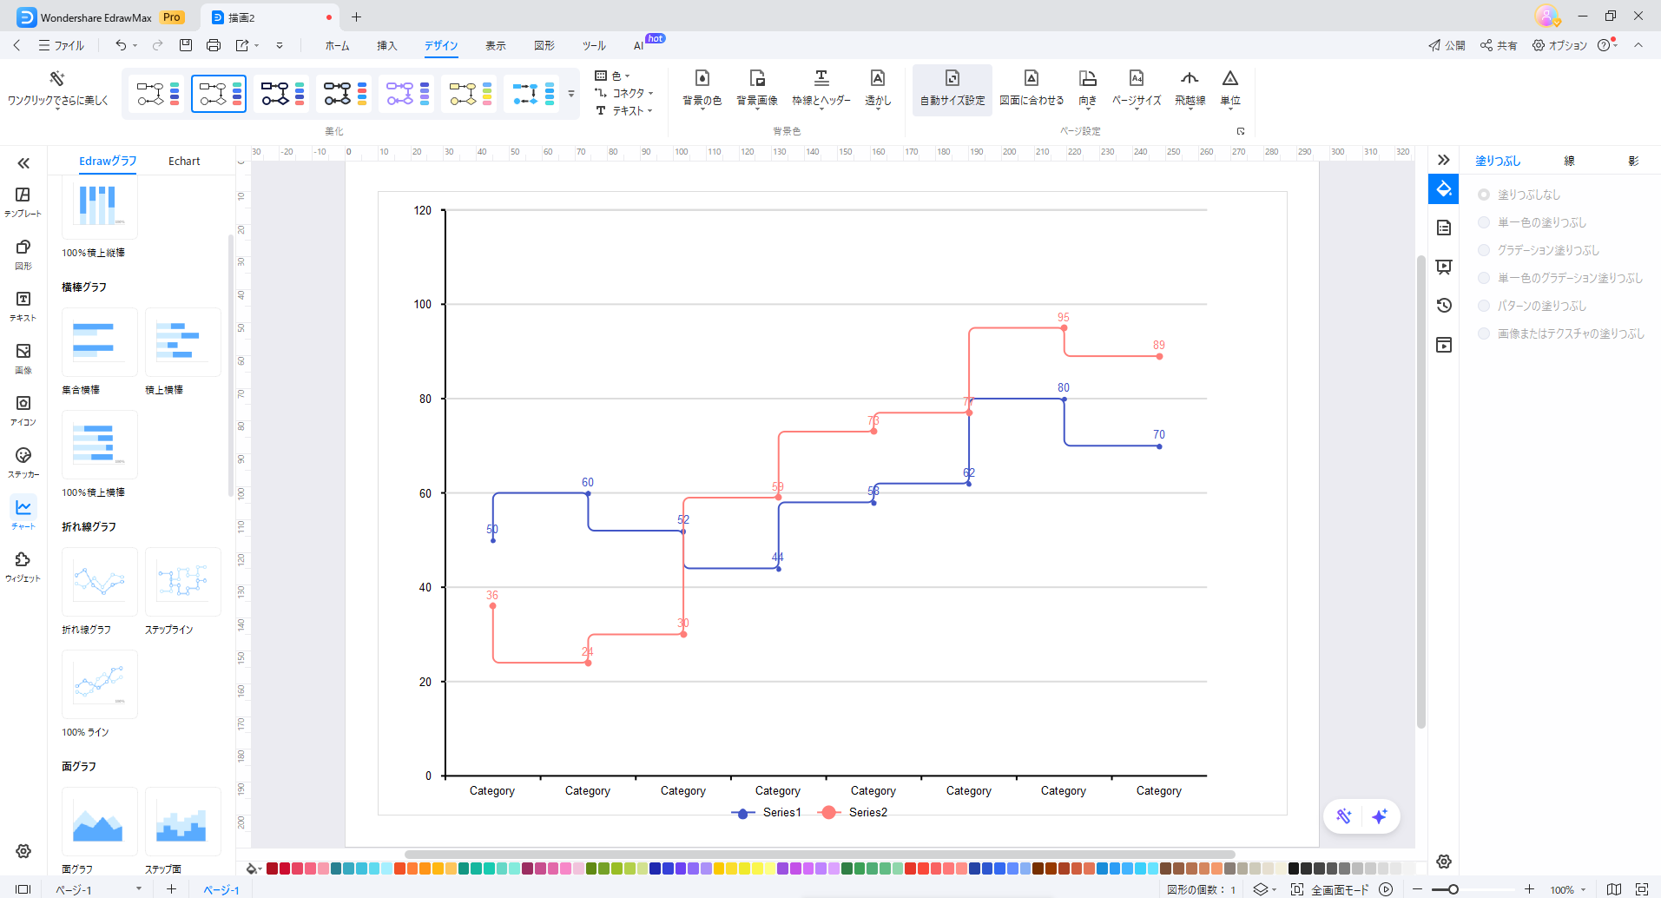Select the 単一色の塗りつぶし radio option

coord(1484,222)
